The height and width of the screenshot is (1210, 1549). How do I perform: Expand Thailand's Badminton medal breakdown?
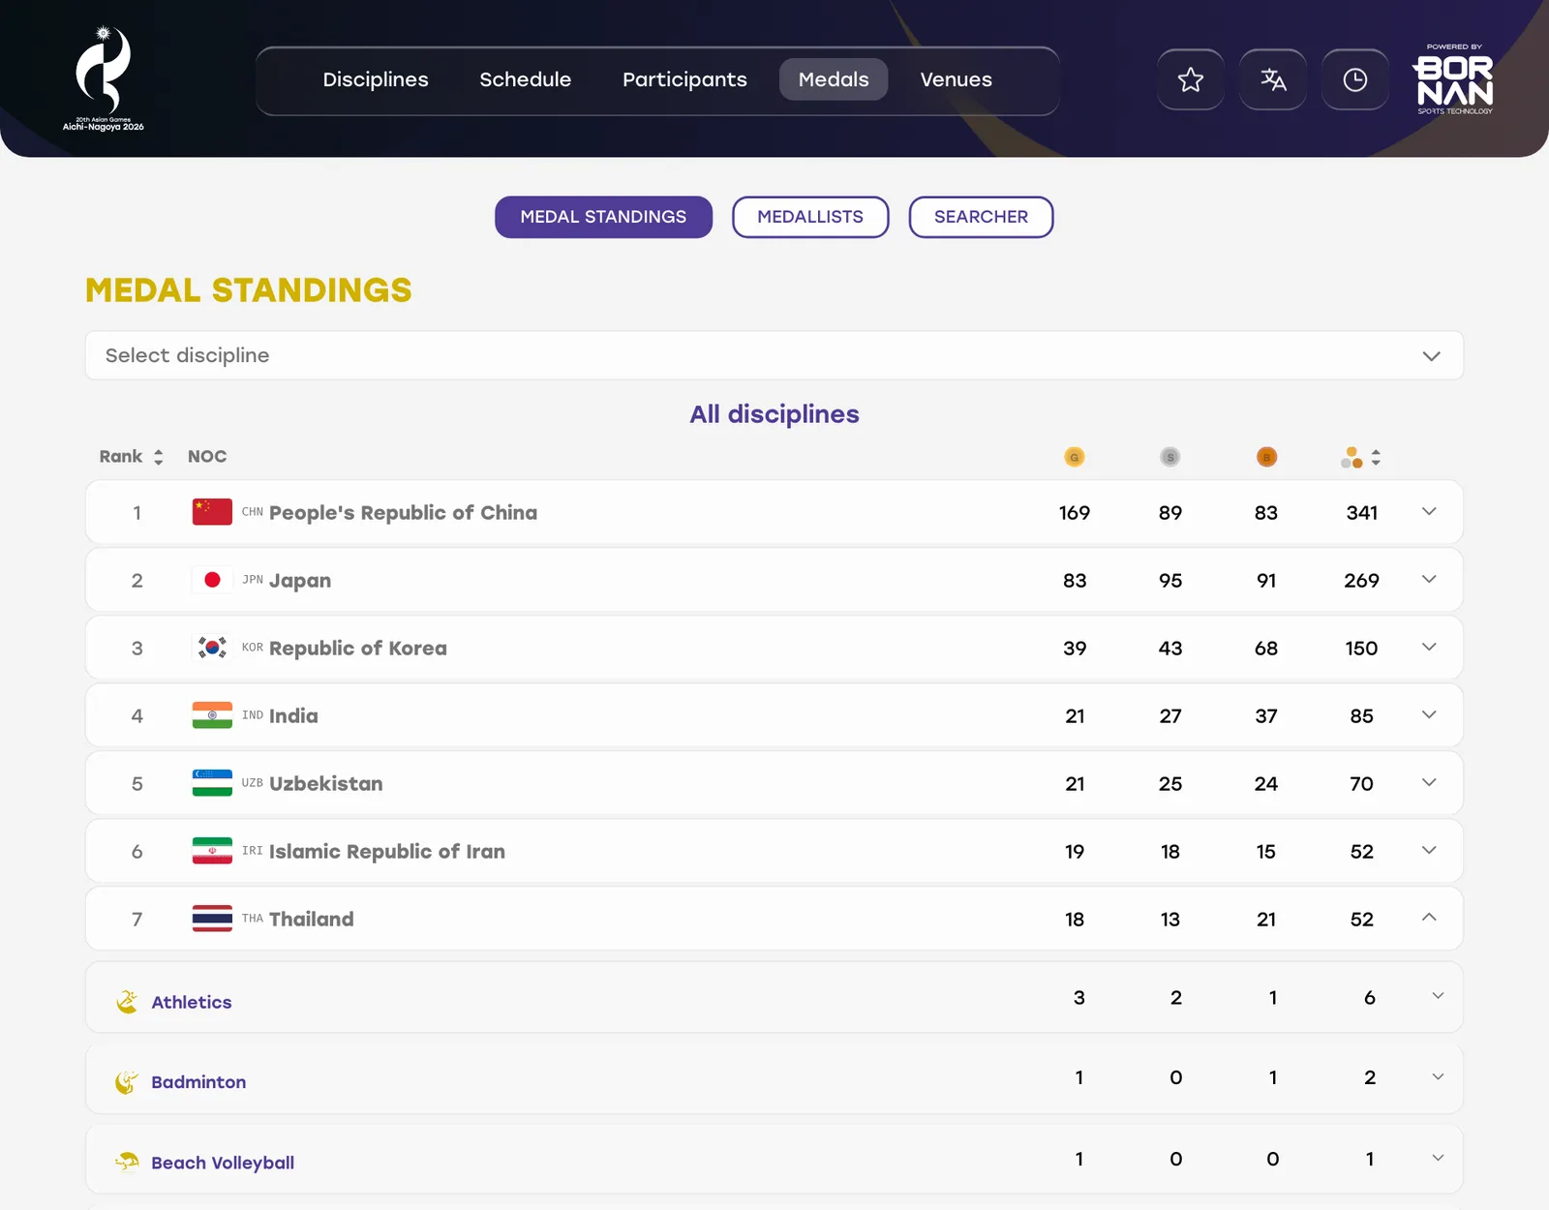[x=1438, y=1077]
